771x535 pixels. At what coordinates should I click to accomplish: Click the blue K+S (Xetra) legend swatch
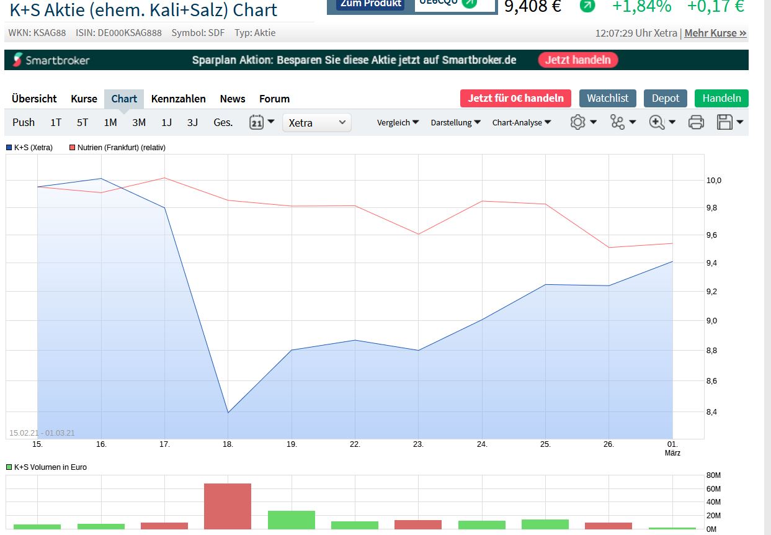(9, 148)
